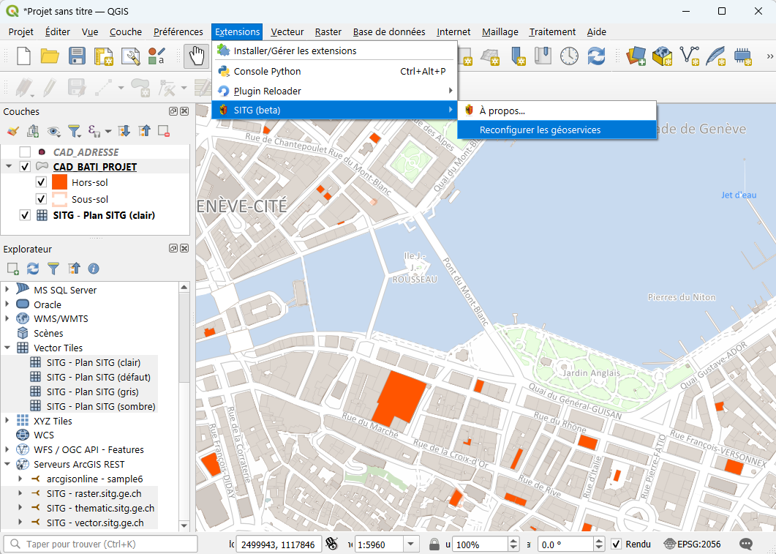Collapse the Vector Tiles node
The image size is (776, 554).
click(x=7, y=348)
